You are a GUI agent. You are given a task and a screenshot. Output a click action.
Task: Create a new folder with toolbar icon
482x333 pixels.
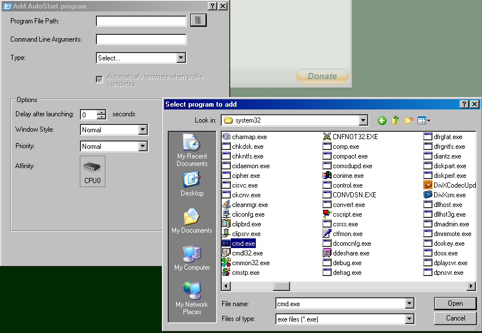click(x=409, y=120)
